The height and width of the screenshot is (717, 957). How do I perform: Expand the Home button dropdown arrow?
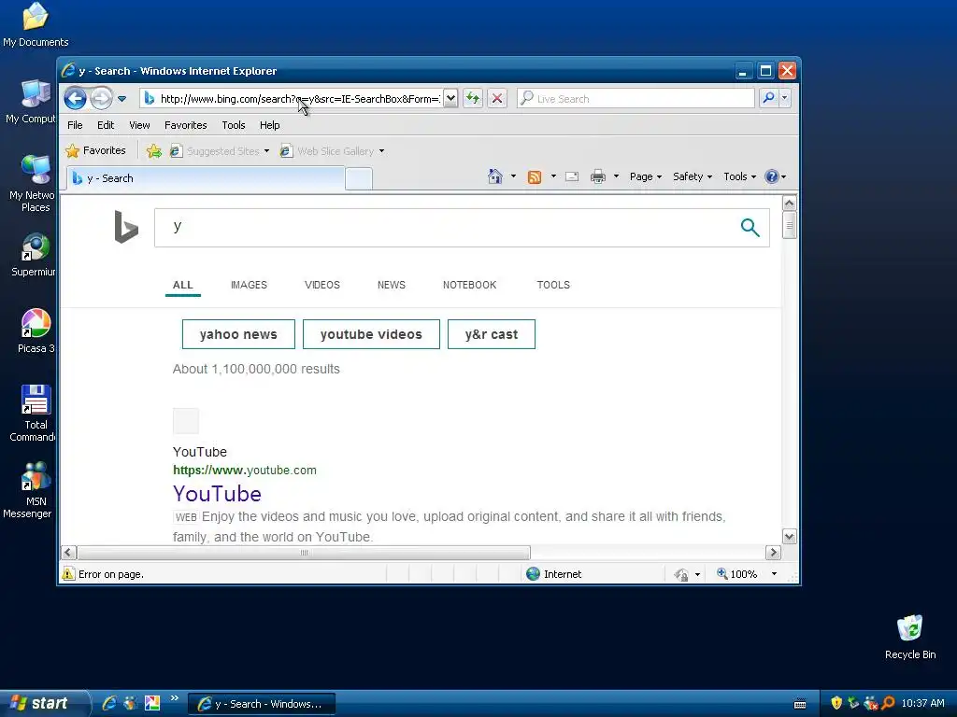(513, 176)
